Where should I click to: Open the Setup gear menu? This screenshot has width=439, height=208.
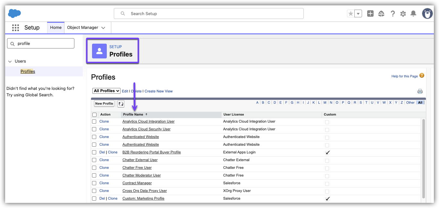click(x=403, y=14)
